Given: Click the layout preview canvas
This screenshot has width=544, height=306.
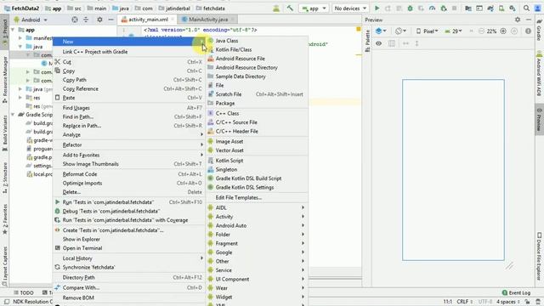Looking at the screenshot, I should click(453, 170).
